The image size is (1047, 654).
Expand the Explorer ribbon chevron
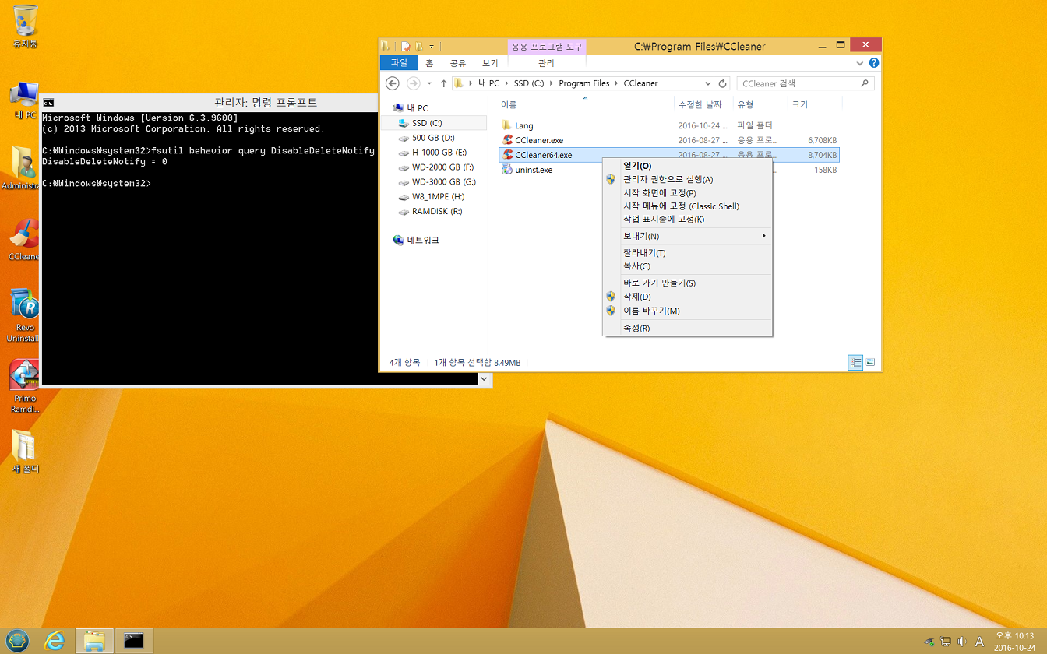[x=860, y=63]
